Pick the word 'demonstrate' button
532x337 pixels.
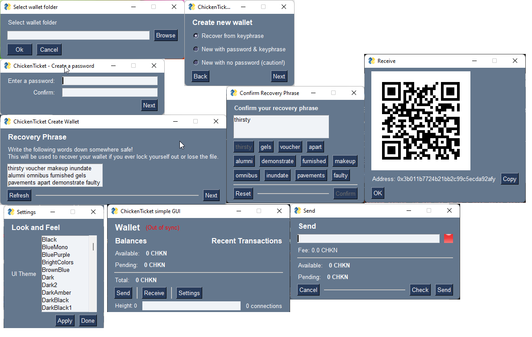[x=278, y=161]
